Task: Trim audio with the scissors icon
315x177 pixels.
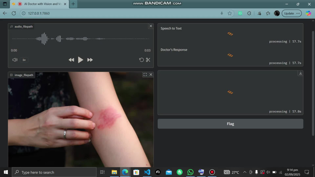Action: pos(148,60)
